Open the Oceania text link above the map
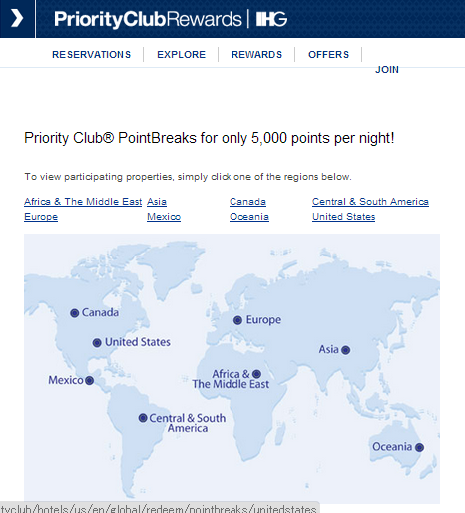Screen dimensions: 465x513 click(249, 217)
